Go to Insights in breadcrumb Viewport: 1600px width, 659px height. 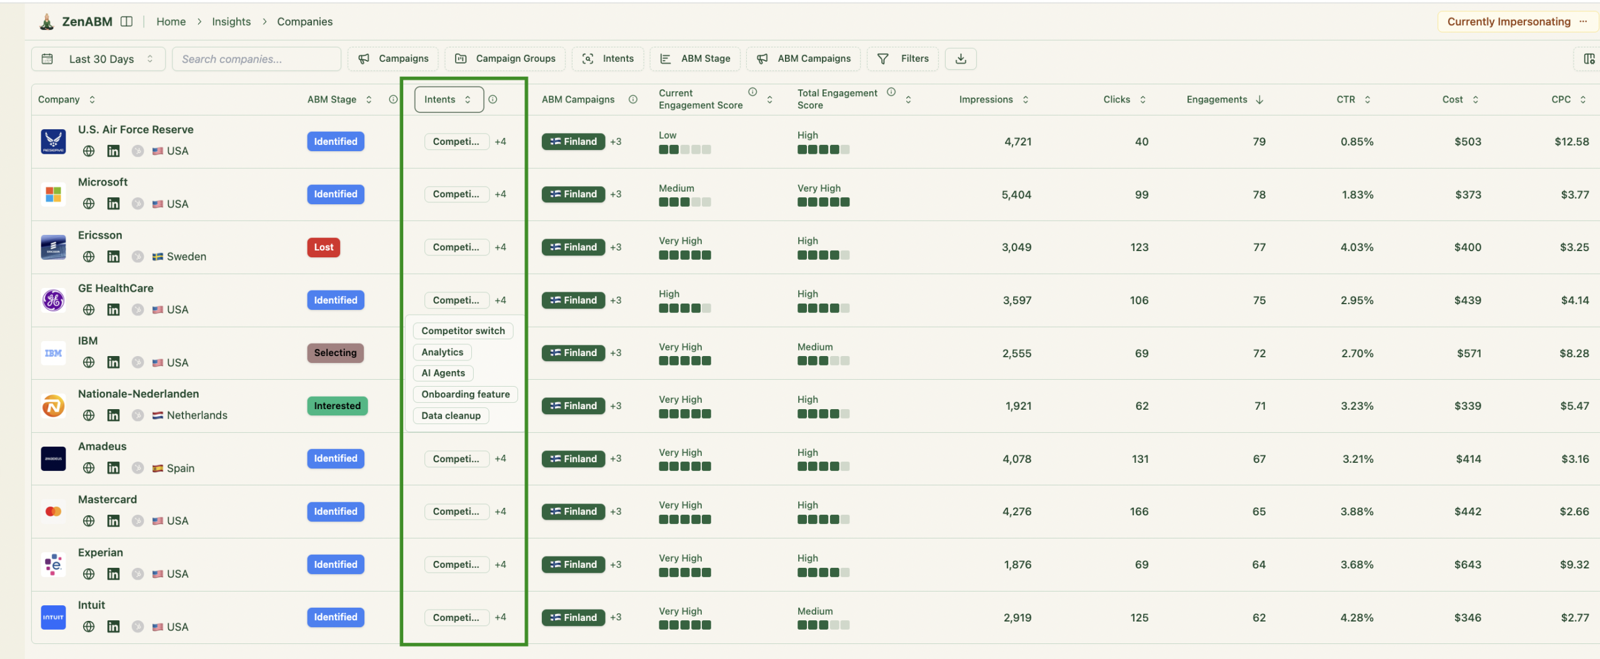pyautogui.click(x=231, y=22)
